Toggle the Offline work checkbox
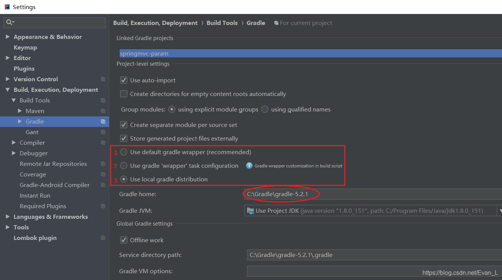This screenshot has width=502, height=280. tap(123, 240)
